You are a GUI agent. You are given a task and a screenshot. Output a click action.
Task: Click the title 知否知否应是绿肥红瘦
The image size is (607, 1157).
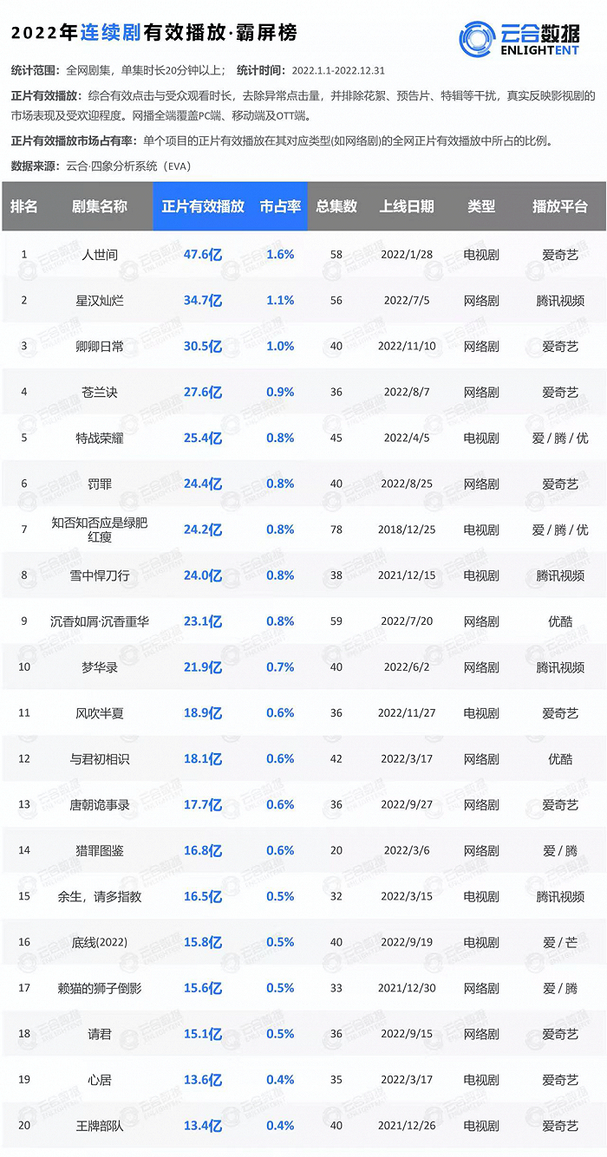(100, 530)
